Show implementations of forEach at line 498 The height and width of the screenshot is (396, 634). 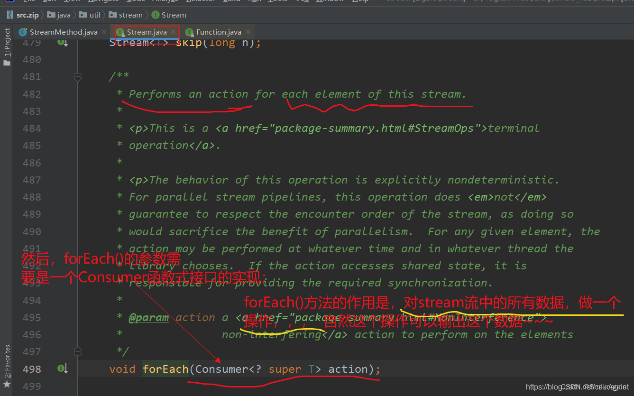63,368
